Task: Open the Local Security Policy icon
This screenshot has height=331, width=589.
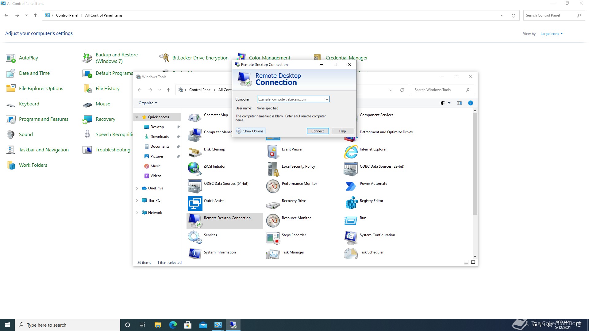Action: pos(273,169)
